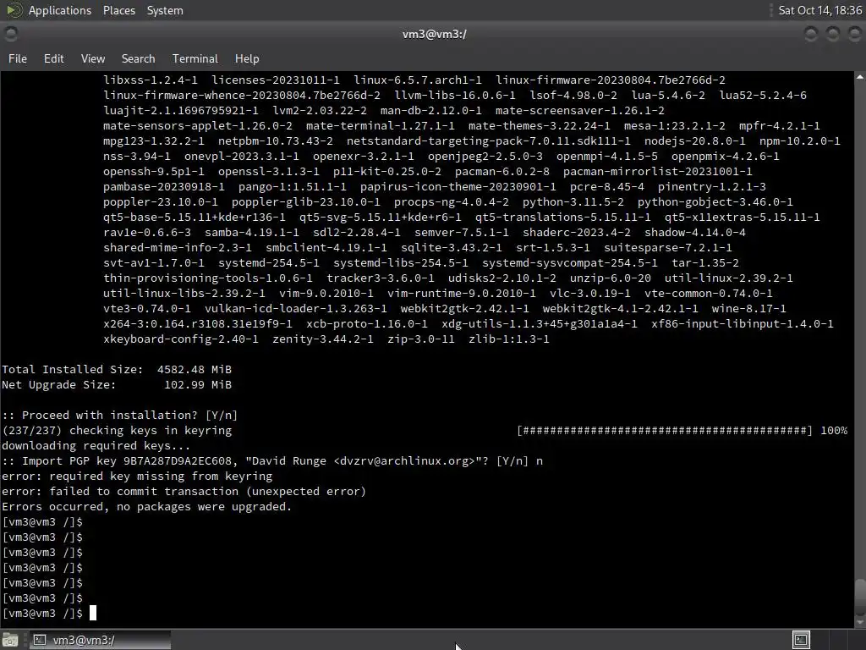Viewport: 866px width, 650px height.
Task: Click the text '(237/237) checking keys in keyring'
Action: coord(117,431)
